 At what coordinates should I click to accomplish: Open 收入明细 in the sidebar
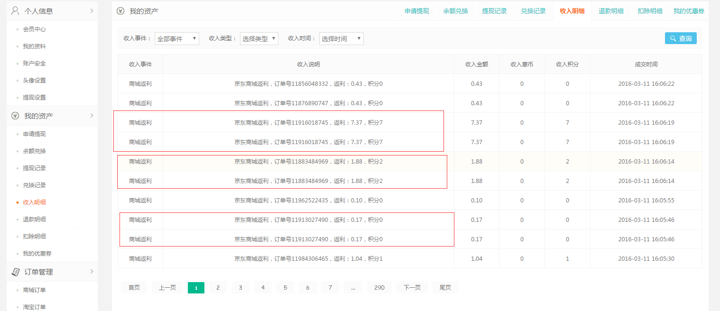(34, 202)
